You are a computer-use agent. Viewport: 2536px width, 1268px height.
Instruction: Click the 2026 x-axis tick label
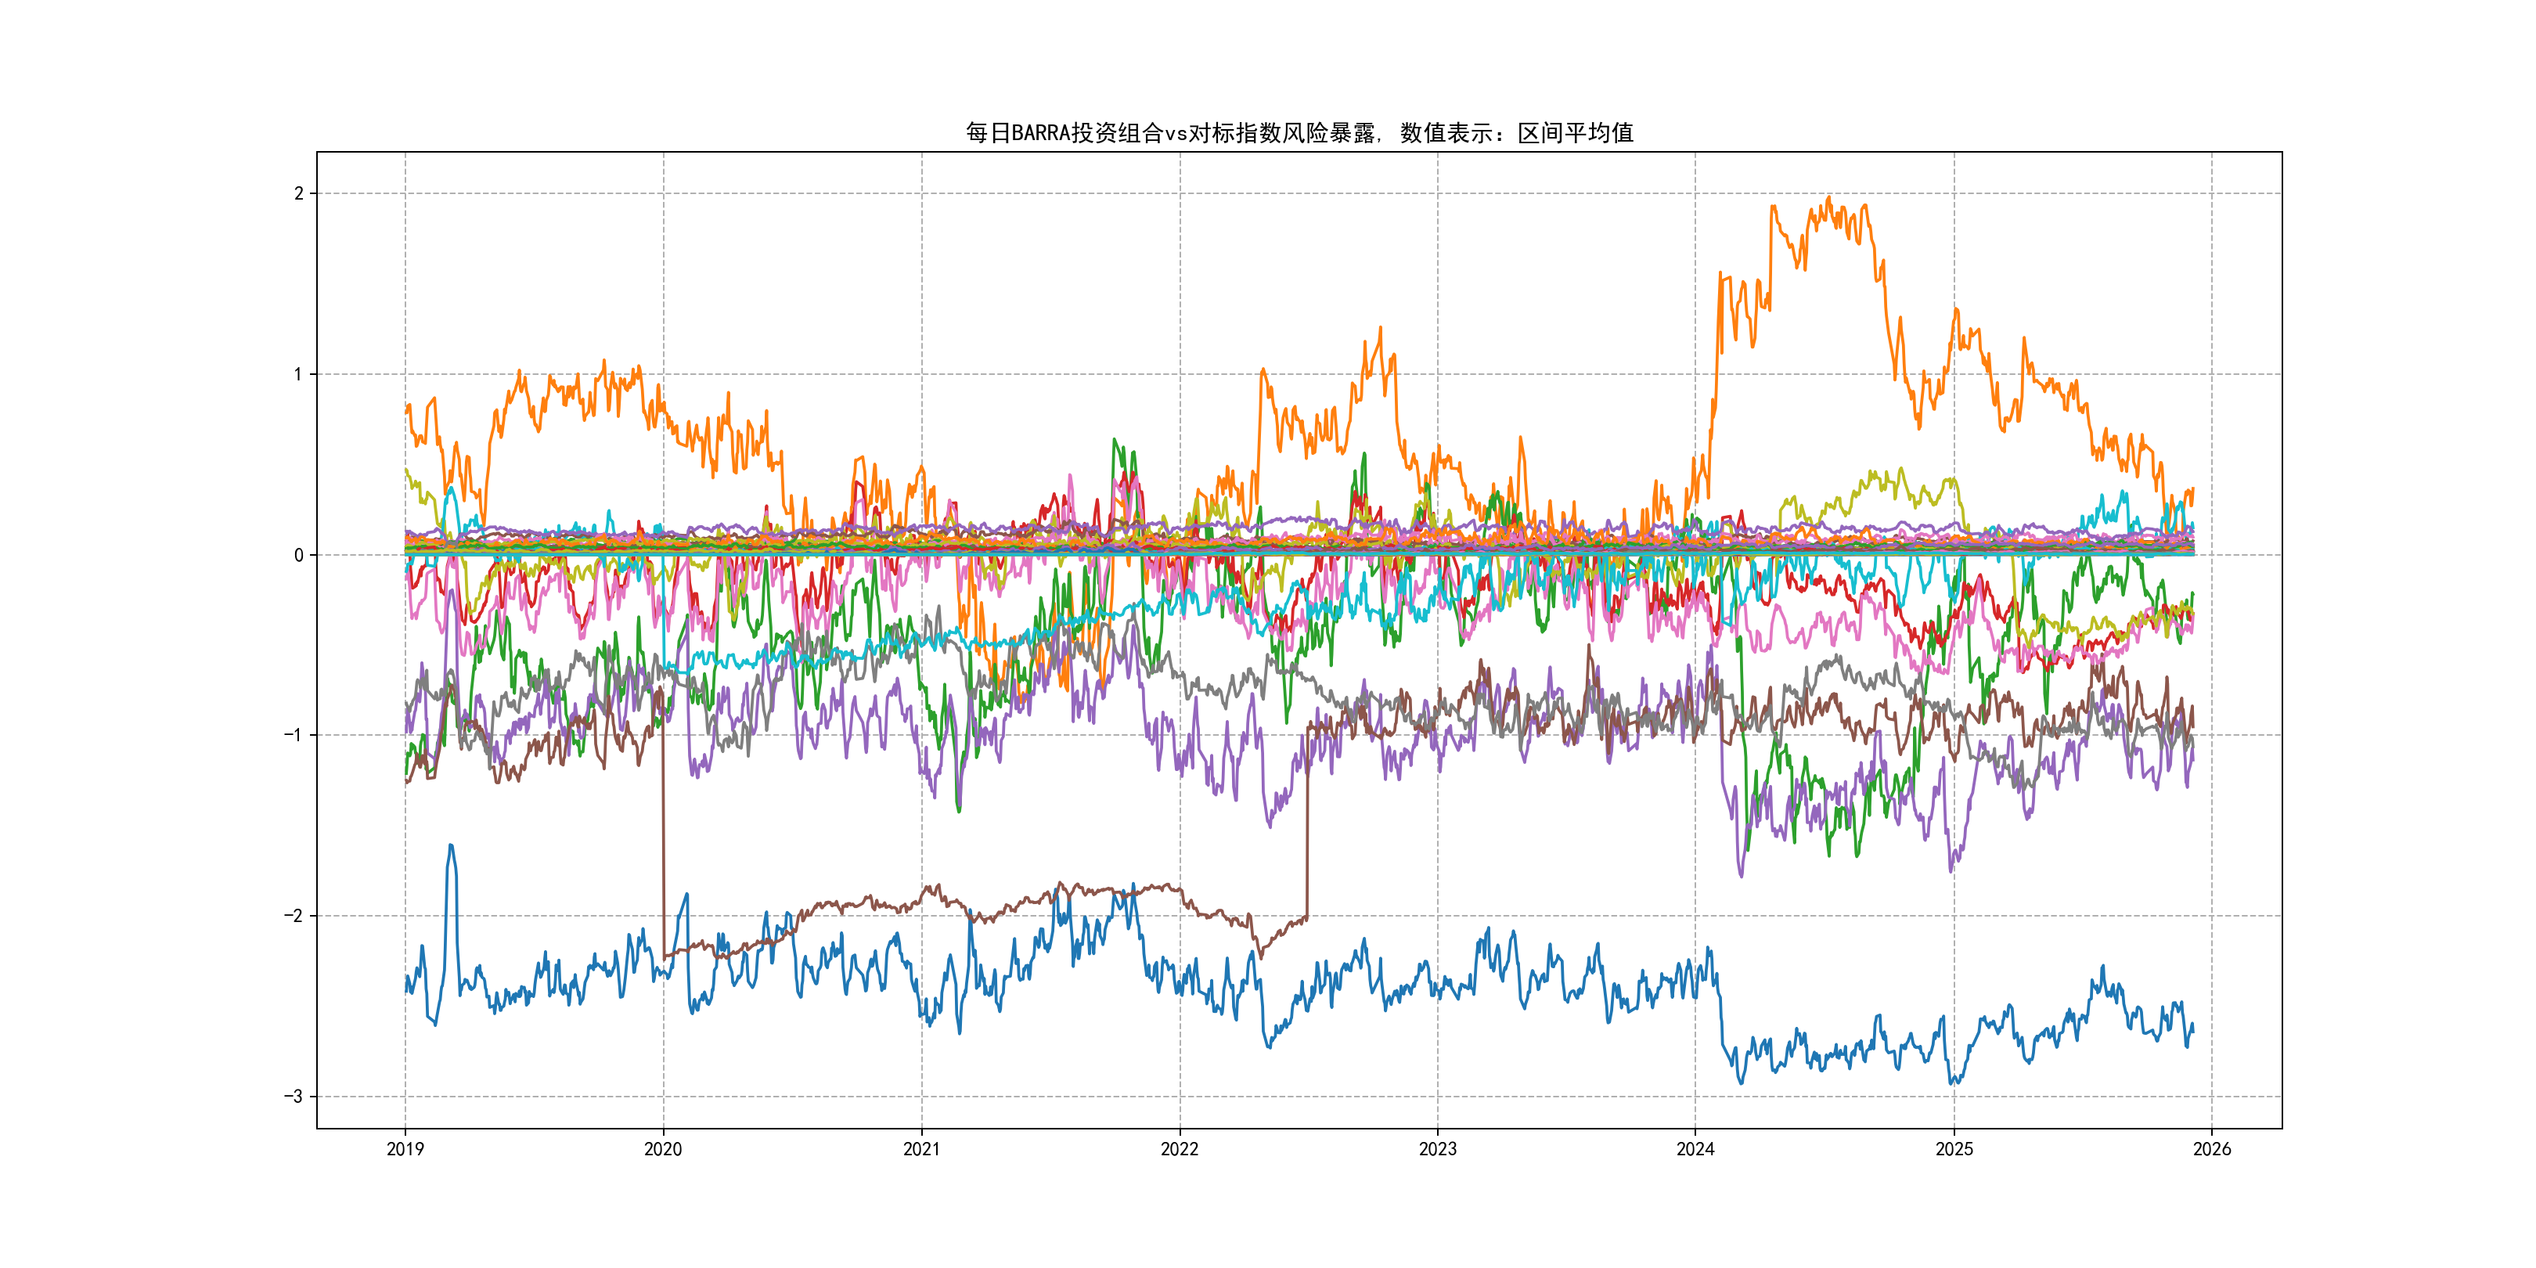[x=2212, y=1149]
